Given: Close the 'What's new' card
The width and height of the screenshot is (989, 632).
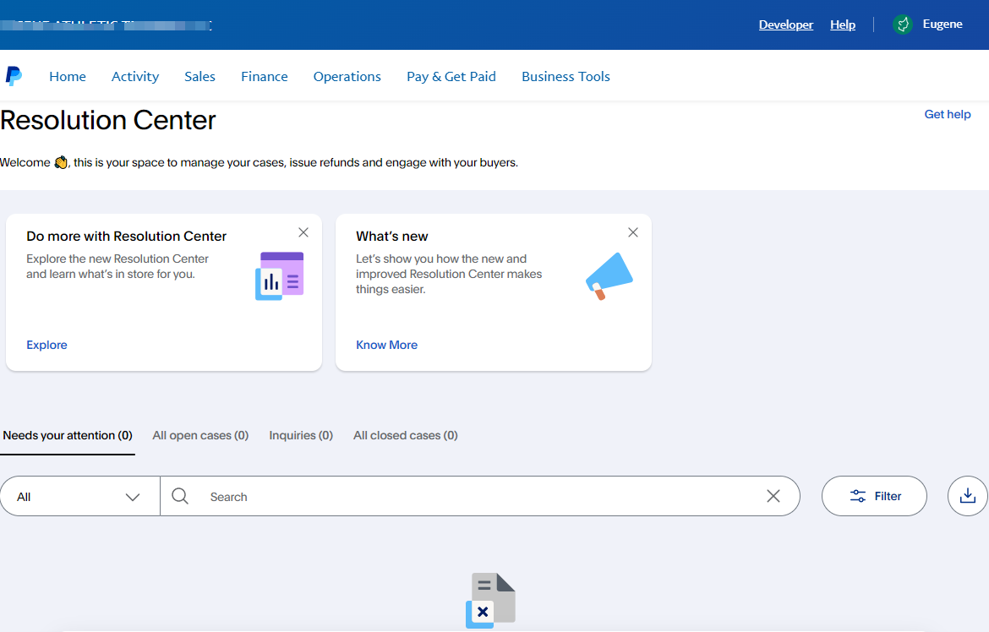Looking at the screenshot, I should coord(633,232).
